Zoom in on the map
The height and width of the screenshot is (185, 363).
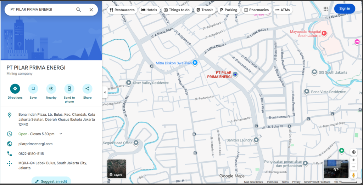[x=353, y=160]
